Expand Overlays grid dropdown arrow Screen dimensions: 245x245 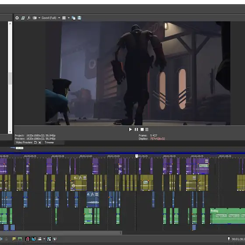[x=68, y=18]
